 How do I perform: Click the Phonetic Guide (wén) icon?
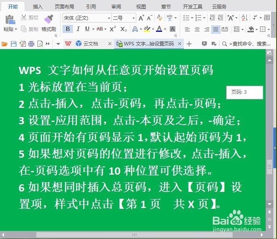coord(169,18)
